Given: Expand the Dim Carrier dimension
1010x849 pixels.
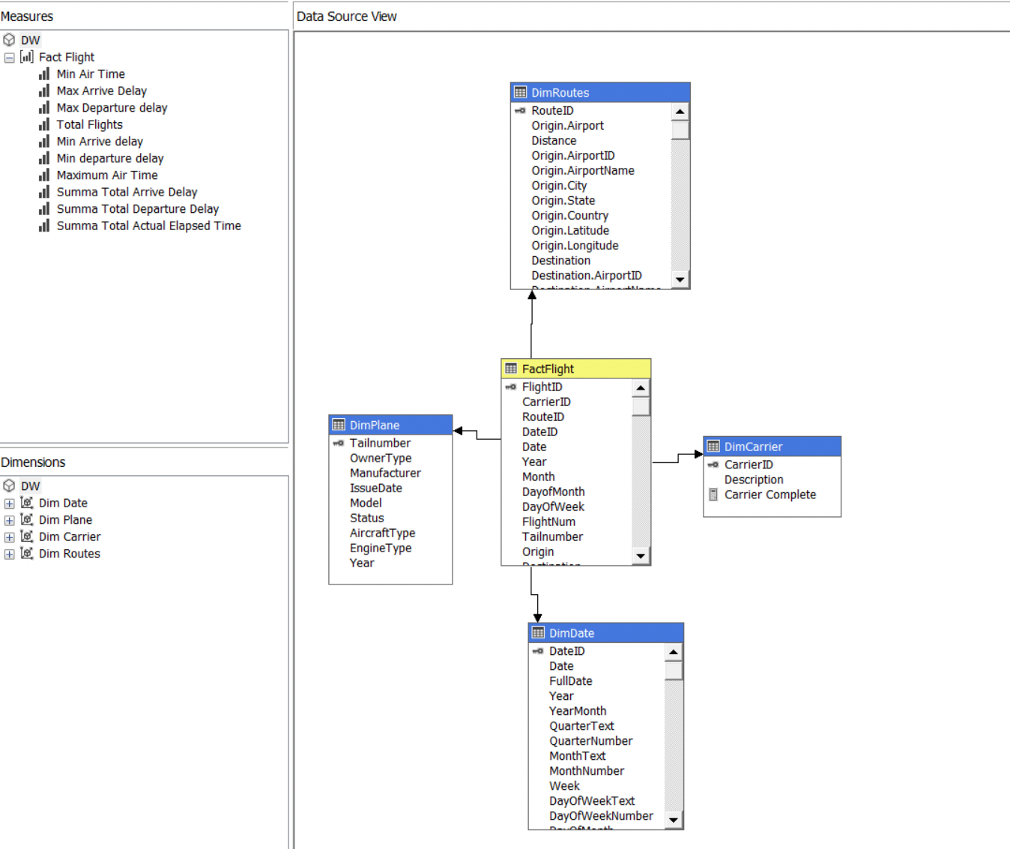Looking at the screenshot, I should point(9,537).
